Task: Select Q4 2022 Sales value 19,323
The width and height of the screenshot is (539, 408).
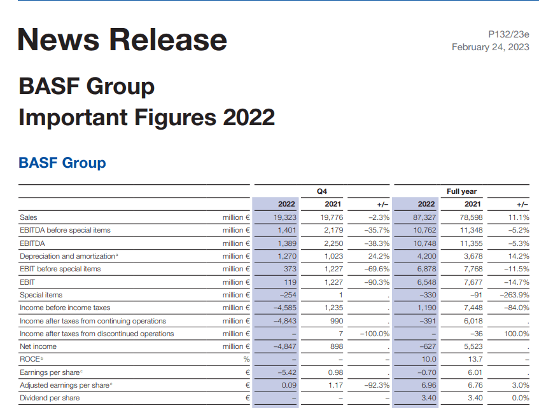Action: 284,217
